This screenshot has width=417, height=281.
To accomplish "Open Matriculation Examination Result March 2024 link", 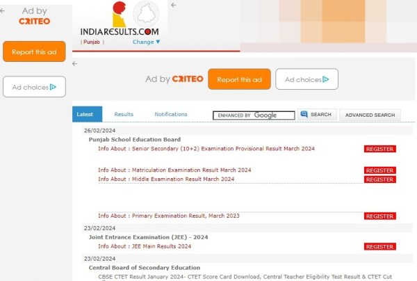I will [174, 170].
